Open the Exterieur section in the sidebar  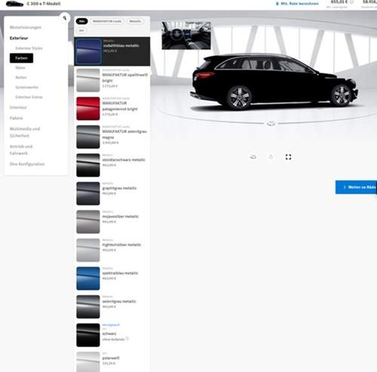(x=19, y=38)
